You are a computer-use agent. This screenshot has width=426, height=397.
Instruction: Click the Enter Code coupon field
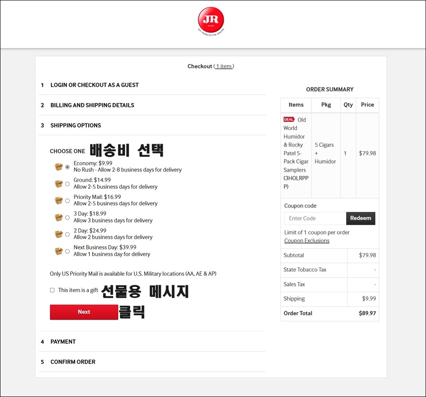315,218
